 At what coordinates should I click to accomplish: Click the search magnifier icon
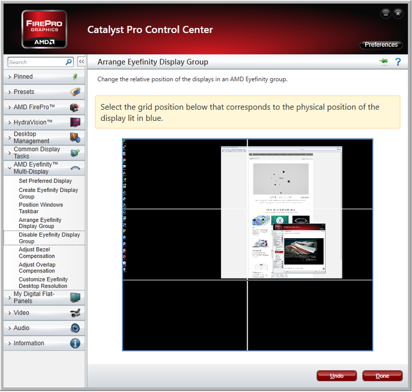[68, 62]
